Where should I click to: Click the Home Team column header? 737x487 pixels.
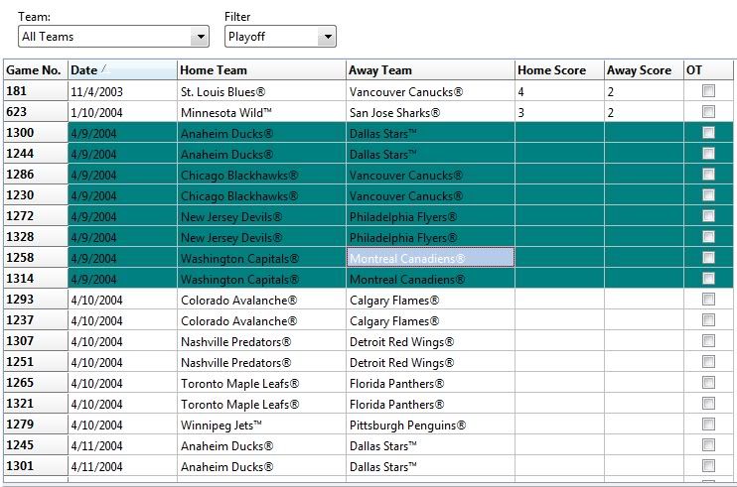(x=261, y=70)
